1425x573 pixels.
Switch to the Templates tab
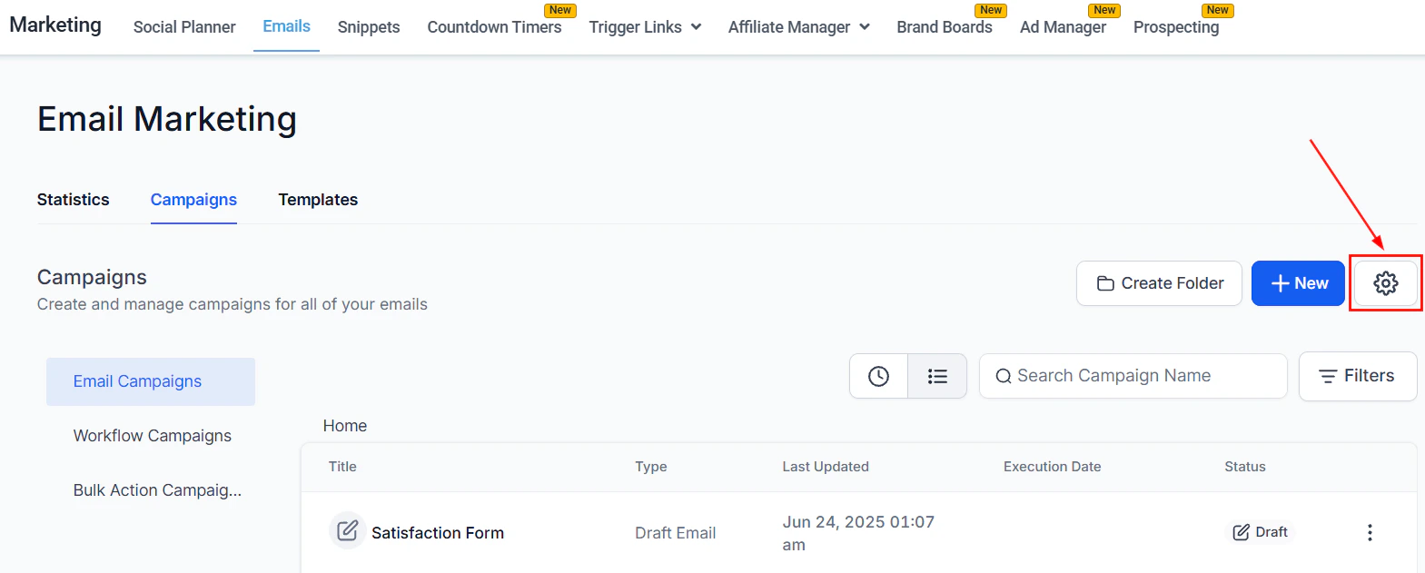[318, 199]
